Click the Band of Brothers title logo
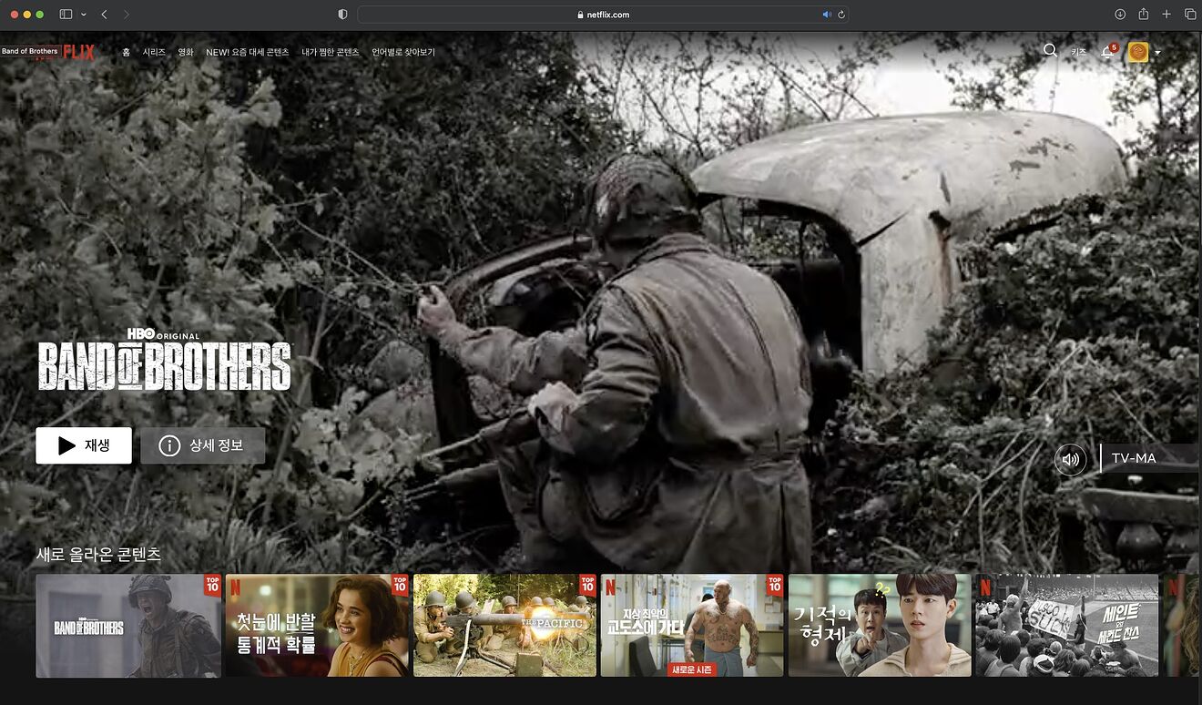The width and height of the screenshot is (1202, 705). 164,359
